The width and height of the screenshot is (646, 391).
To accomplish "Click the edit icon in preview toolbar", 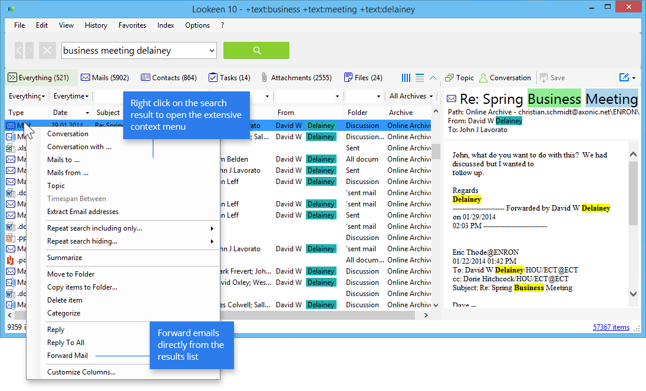I will tap(624, 78).
